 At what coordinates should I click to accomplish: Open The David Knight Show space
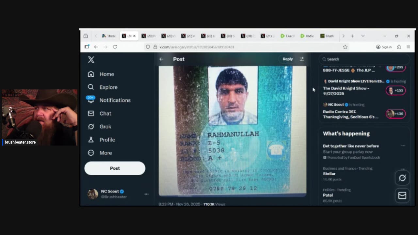click(346, 91)
